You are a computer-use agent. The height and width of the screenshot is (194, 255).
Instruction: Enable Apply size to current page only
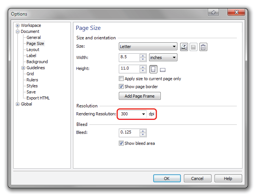(x=121, y=79)
